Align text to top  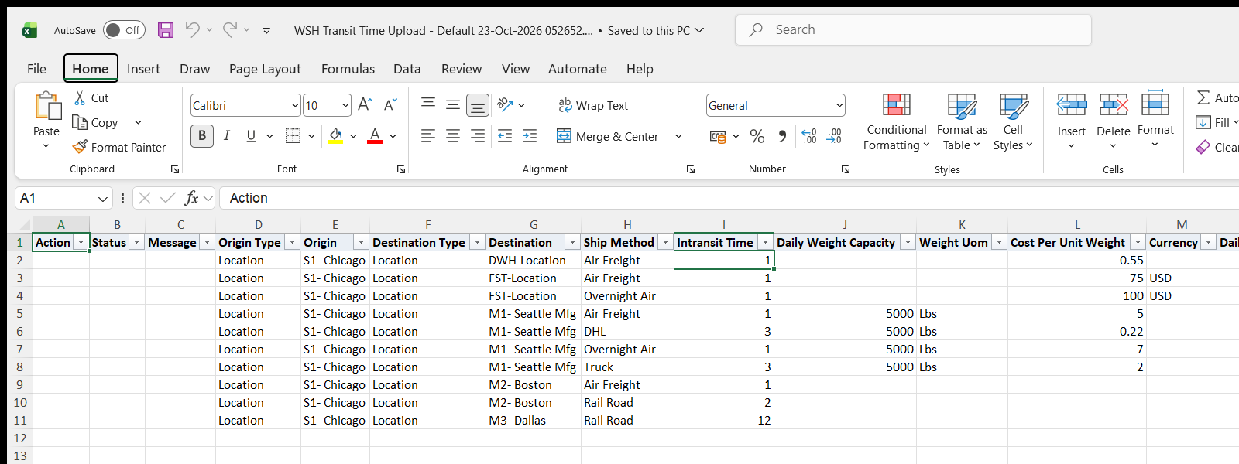point(428,104)
